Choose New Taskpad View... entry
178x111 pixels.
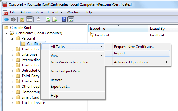coord(73,71)
